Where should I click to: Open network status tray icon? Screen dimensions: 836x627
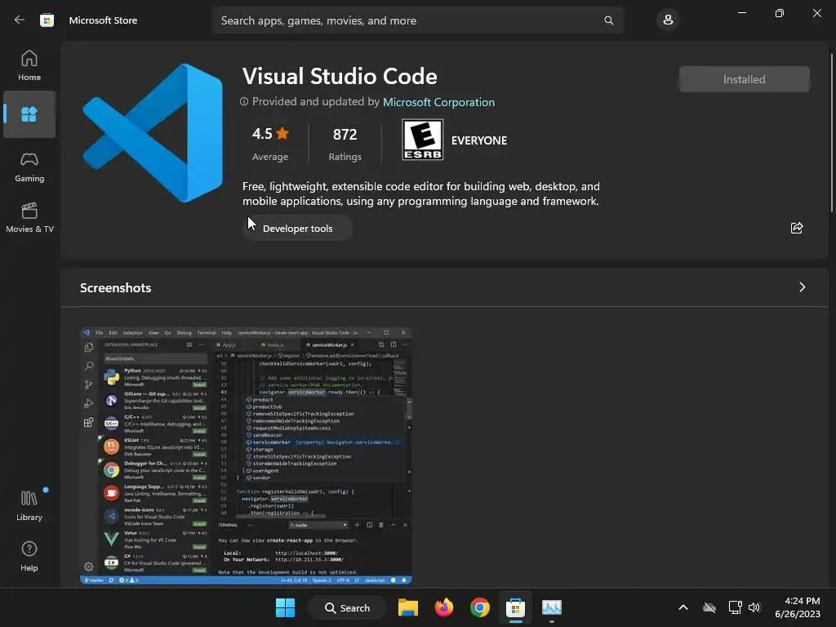(735, 607)
